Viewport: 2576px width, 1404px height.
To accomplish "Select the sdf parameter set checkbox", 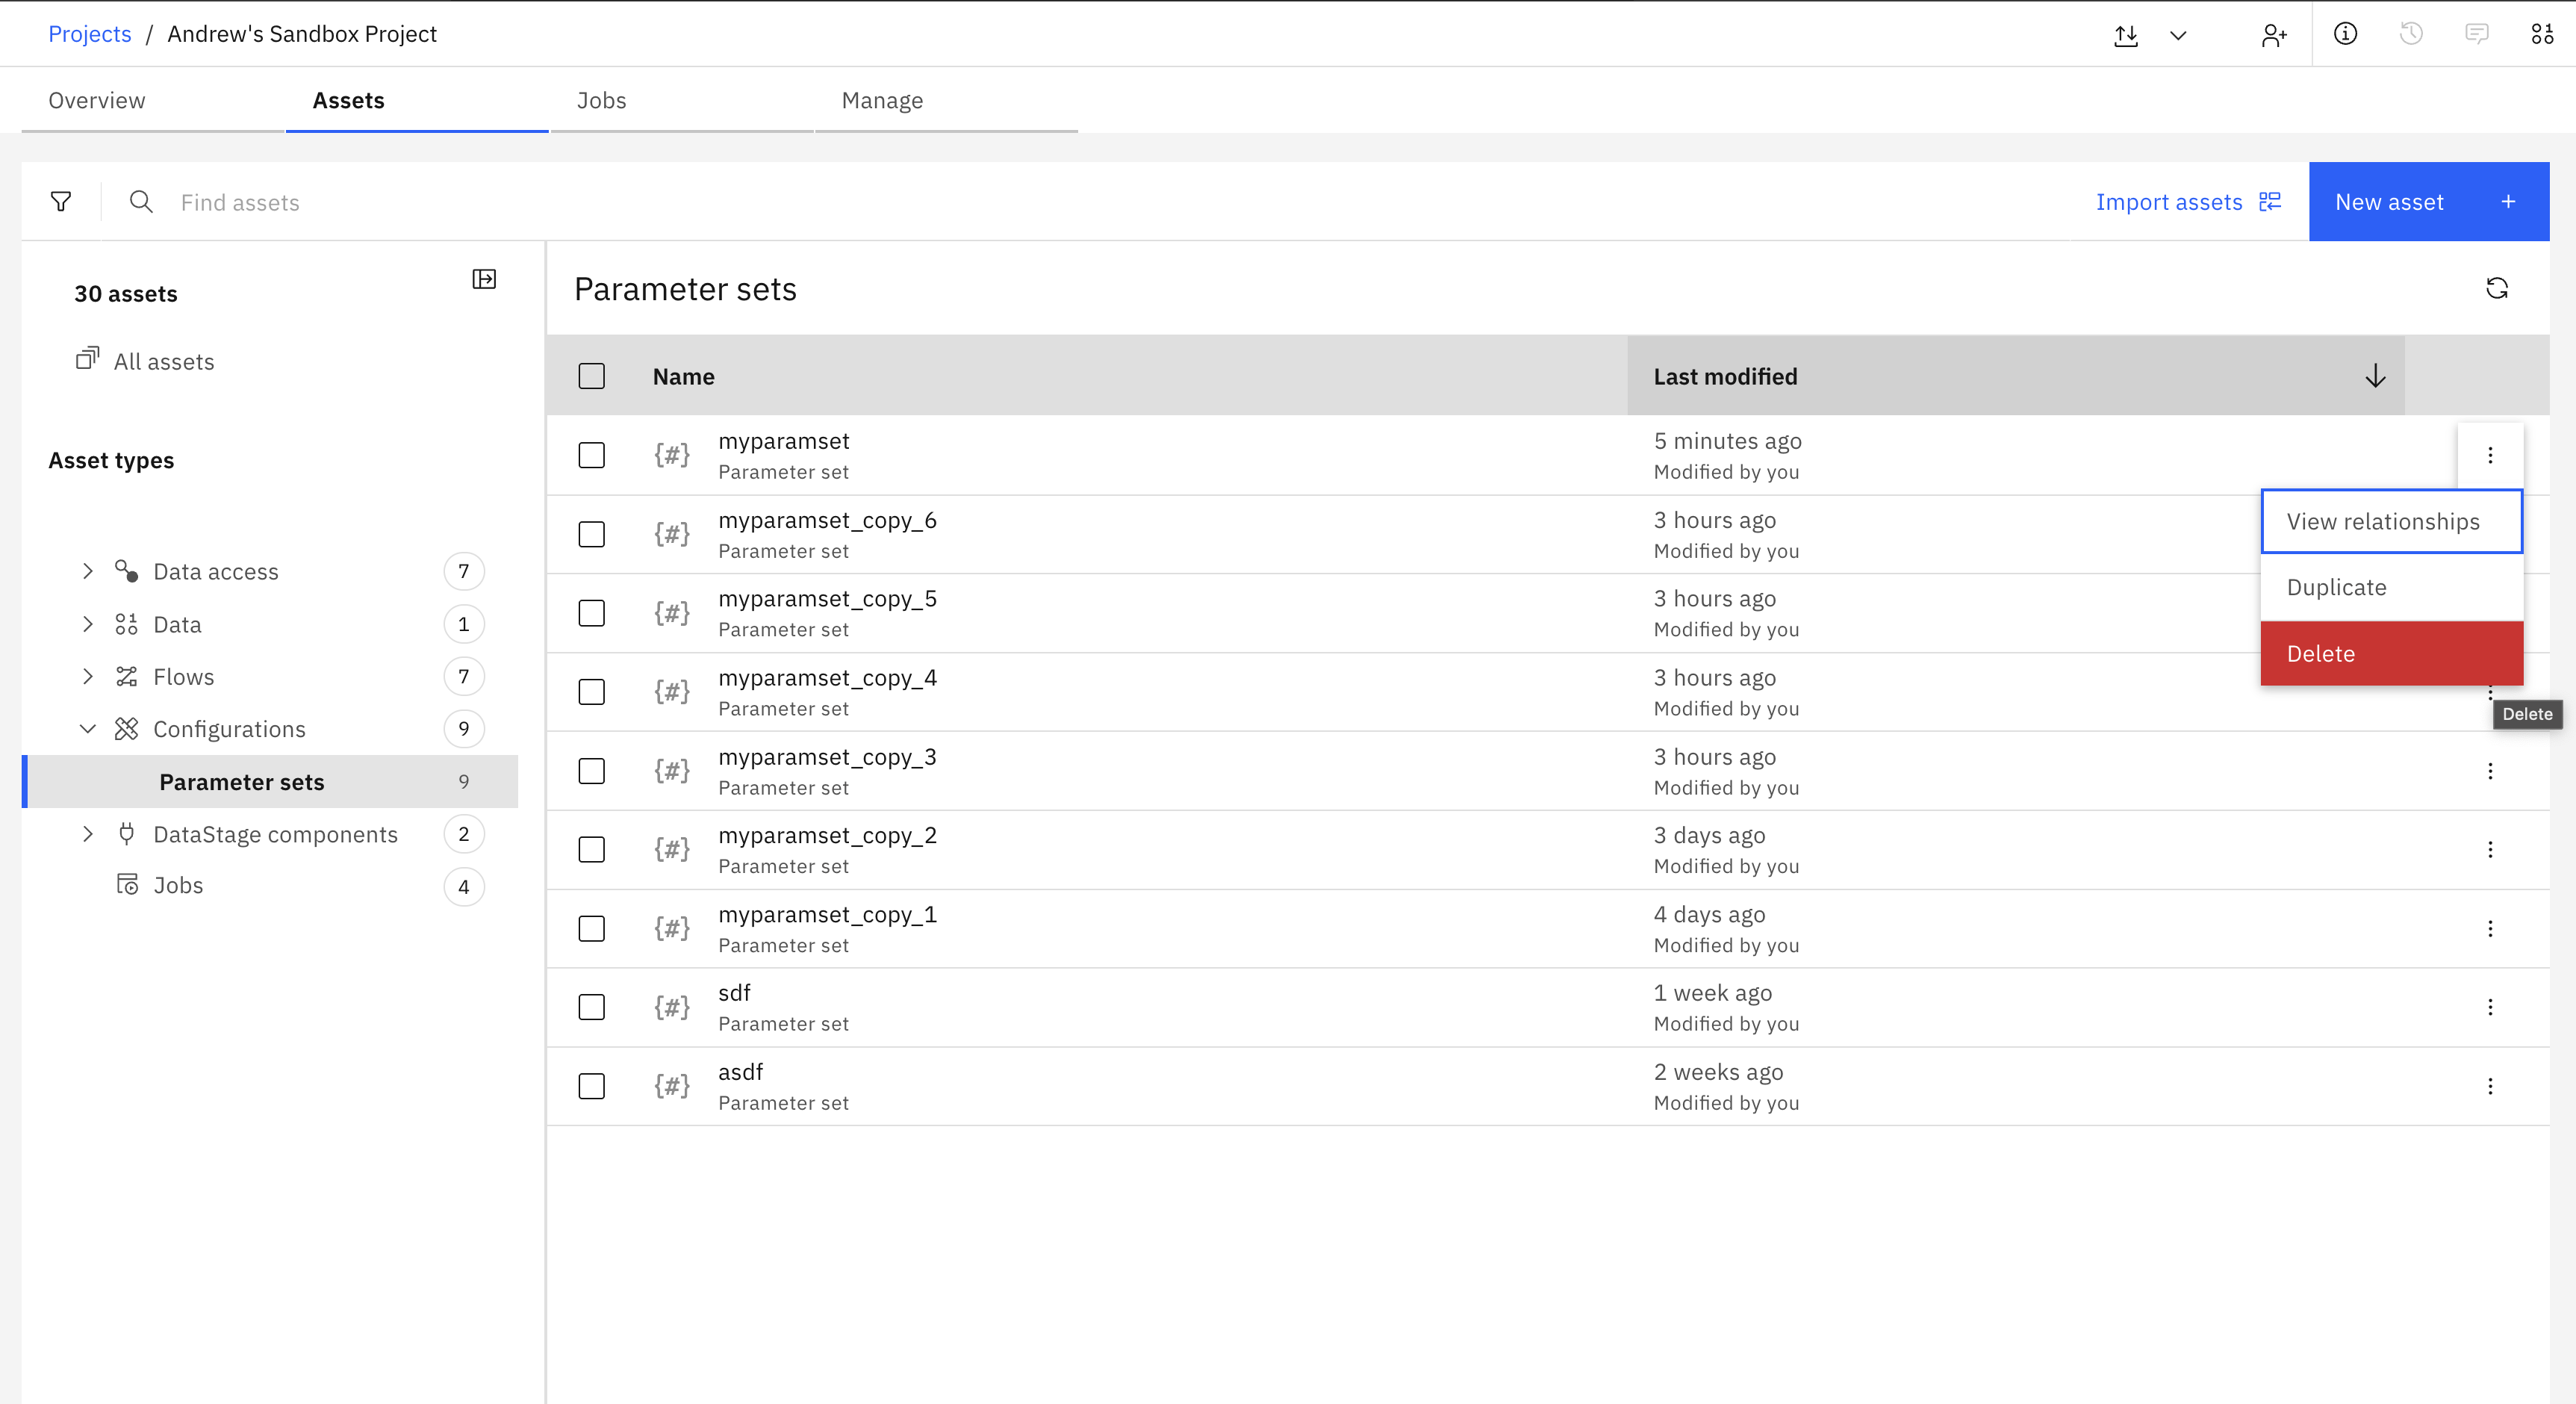I will click(592, 1007).
